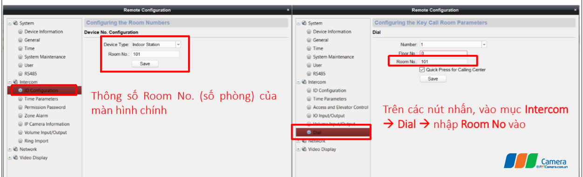583x177 pixels.
Task: Open ID Configuration in right window
Action: point(330,90)
